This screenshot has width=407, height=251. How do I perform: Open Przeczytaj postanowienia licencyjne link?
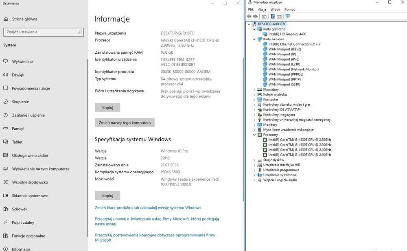[x=155, y=238]
